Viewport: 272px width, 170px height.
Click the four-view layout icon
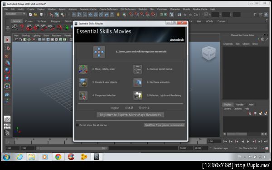coord(7,126)
